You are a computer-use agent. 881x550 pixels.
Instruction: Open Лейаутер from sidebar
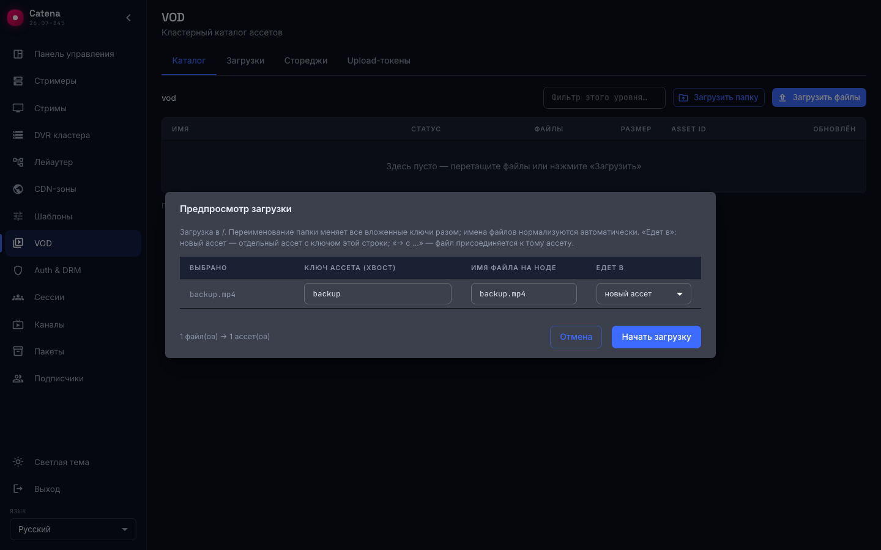tap(73, 162)
